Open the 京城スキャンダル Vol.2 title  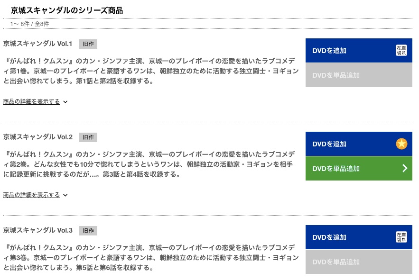pyautogui.click(x=37, y=137)
